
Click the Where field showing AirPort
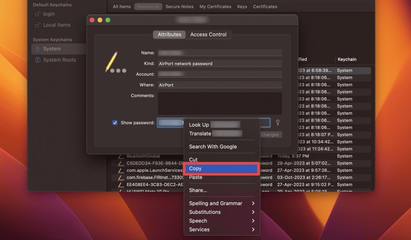(220, 85)
